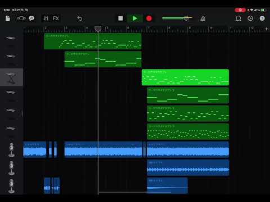Select first audio track's region starting bar 1
Viewport: 270px width, 202px height.
click(35, 149)
